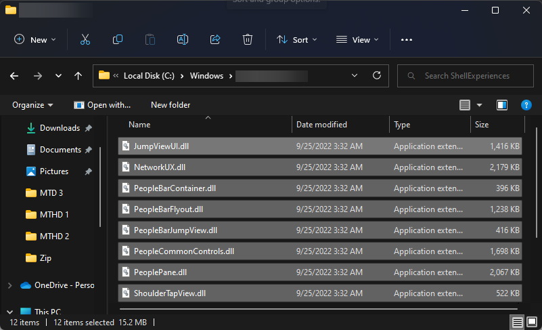This screenshot has height=330, width=542.
Task: Expand the OneDrive tree node
Action: [x=8, y=285]
